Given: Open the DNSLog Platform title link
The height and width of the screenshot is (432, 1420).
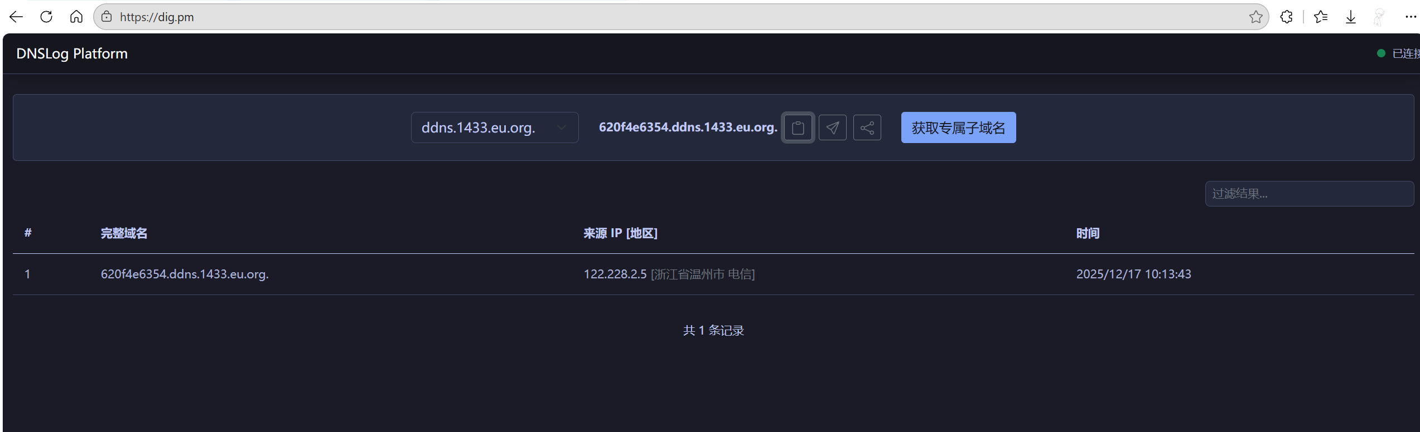Looking at the screenshot, I should pyautogui.click(x=72, y=53).
